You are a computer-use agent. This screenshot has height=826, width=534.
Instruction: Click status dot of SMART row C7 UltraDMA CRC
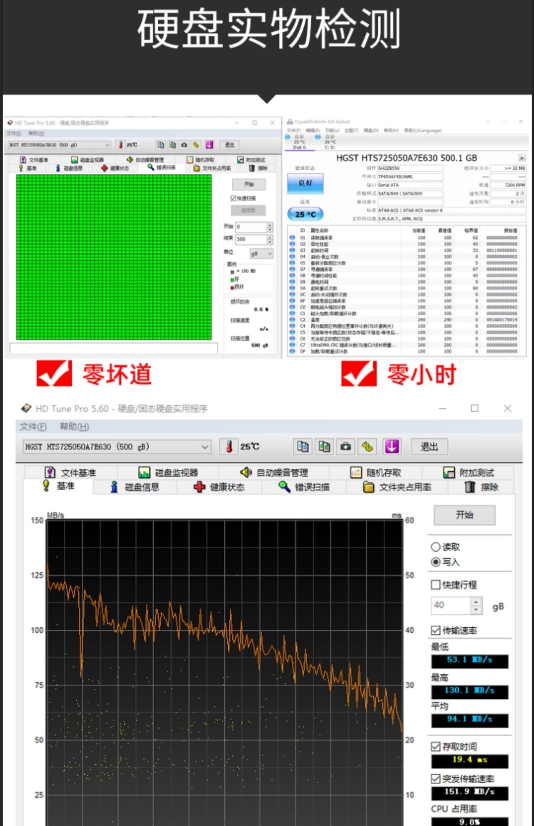coord(292,345)
